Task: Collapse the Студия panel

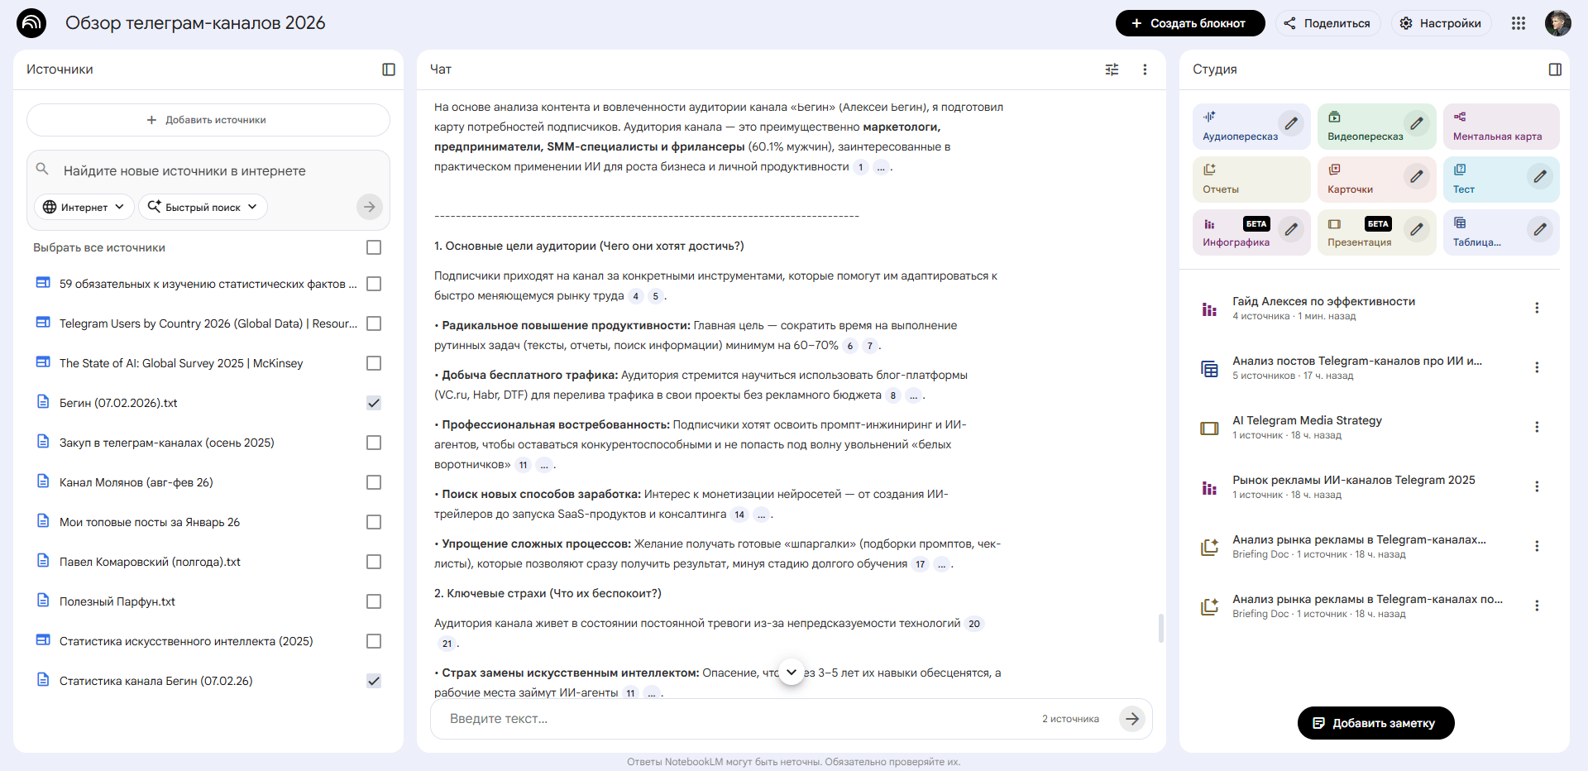Action: (x=1557, y=69)
